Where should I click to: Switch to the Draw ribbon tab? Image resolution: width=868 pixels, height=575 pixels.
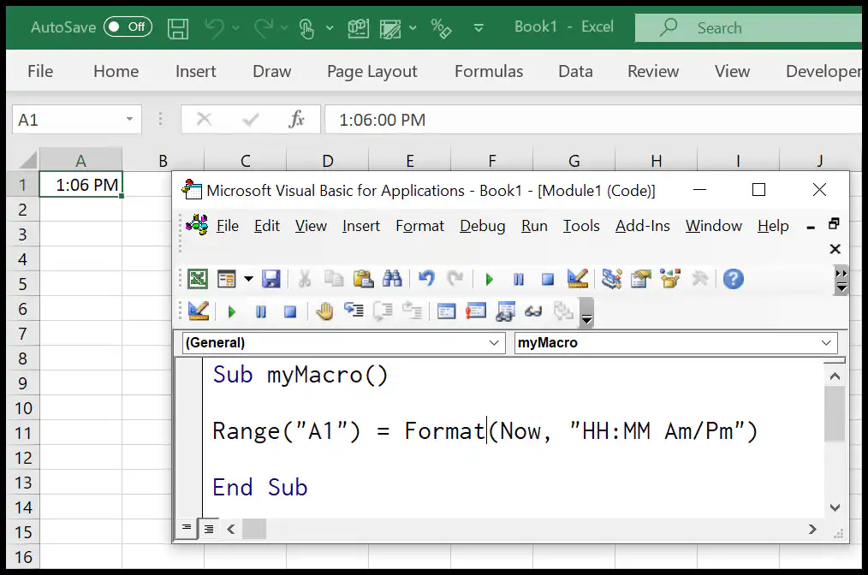click(272, 71)
